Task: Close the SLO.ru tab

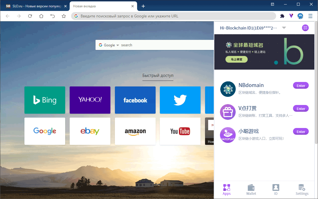Action: pos(65,6)
